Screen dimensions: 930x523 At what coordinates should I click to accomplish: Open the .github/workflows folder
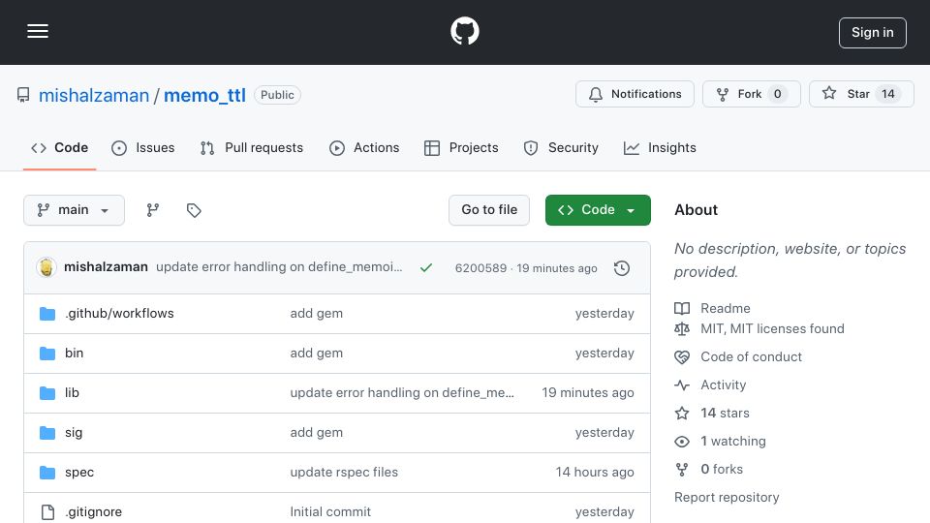pos(119,313)
